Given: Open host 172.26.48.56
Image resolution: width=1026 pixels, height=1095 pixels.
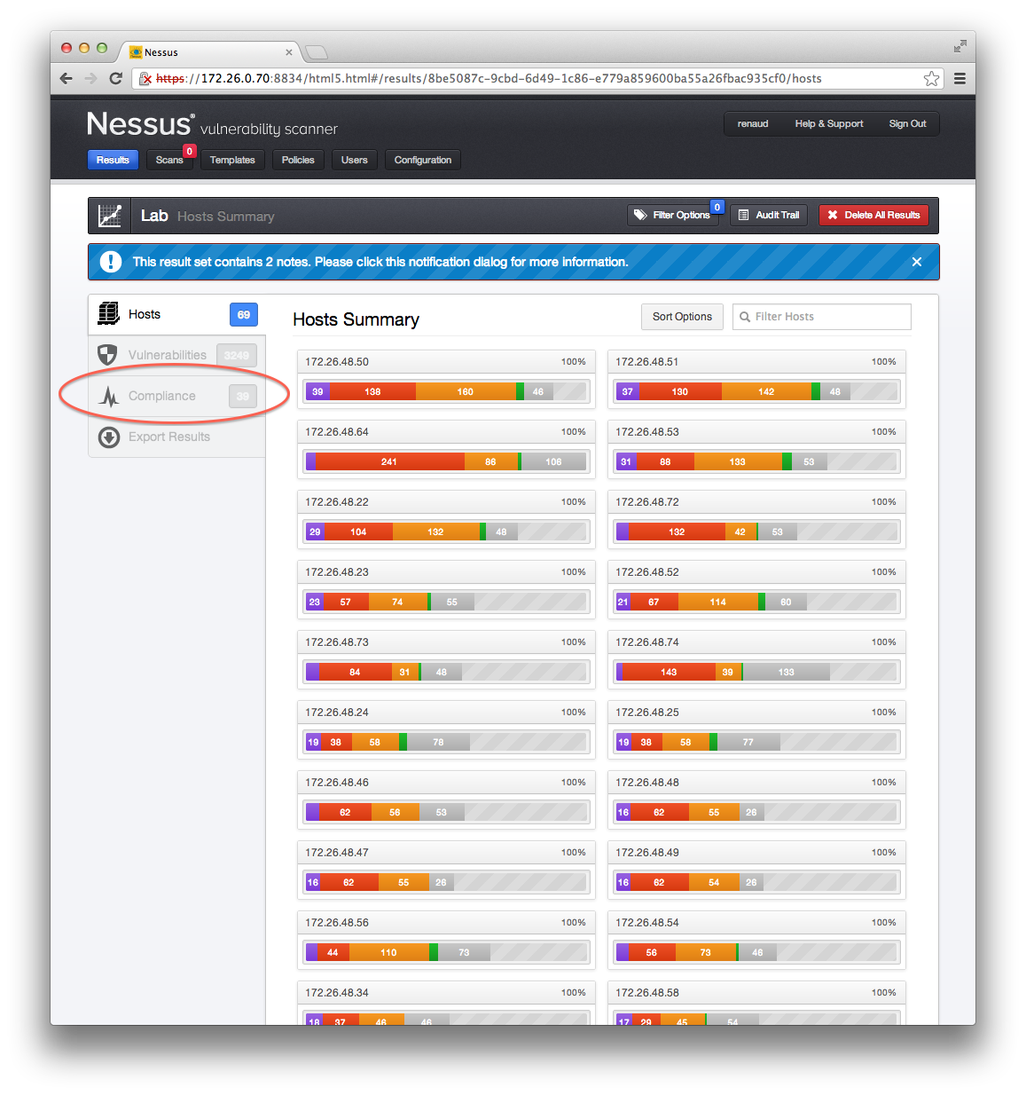Looking at the screenshot, I should pos(445,939).
